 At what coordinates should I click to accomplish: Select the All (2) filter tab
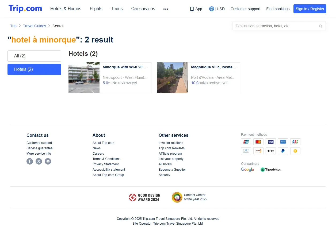tap(34, 56)
